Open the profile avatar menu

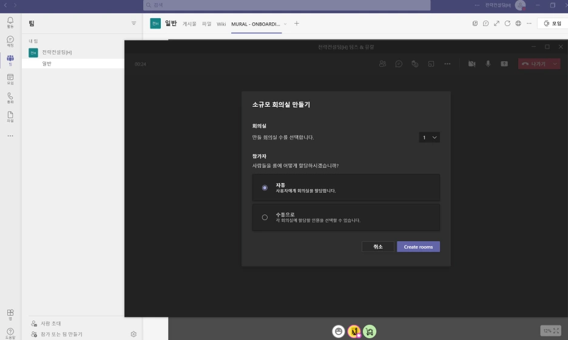point(520,5)
